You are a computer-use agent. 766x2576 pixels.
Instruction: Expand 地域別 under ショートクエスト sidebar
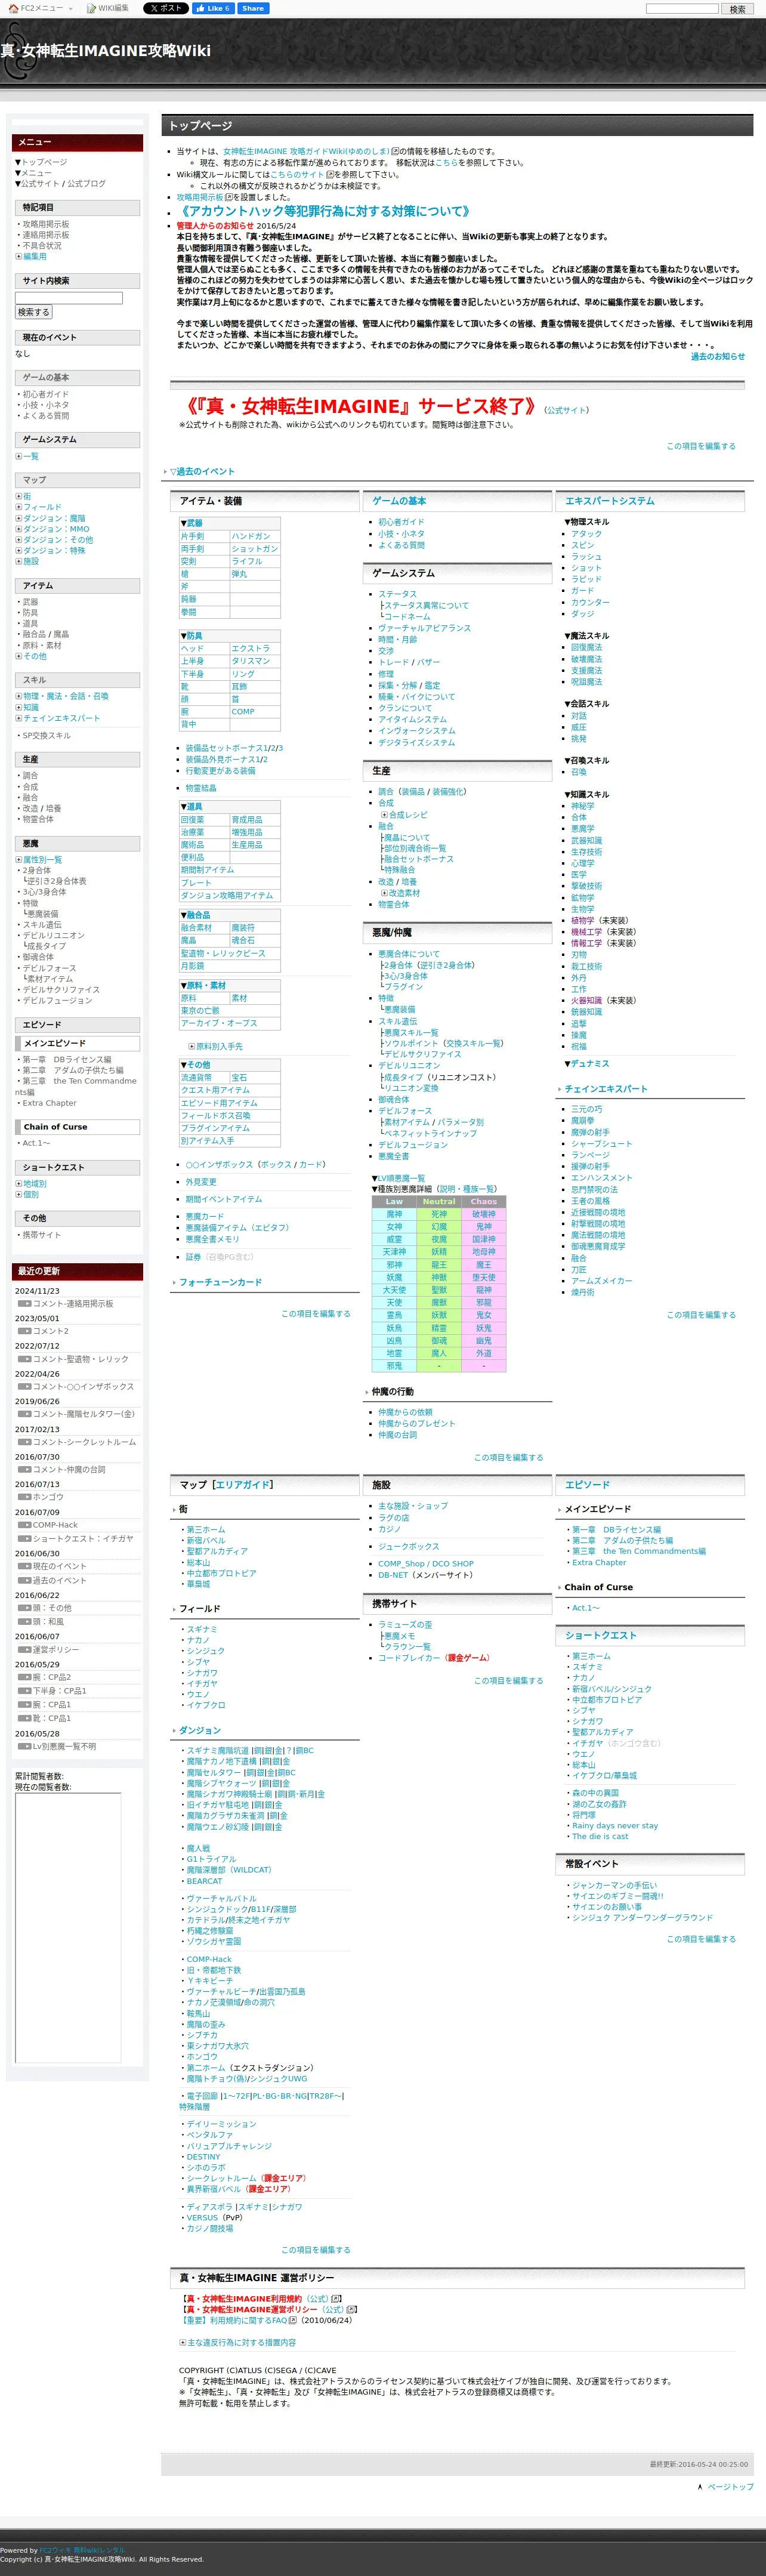click(18, 1184)
